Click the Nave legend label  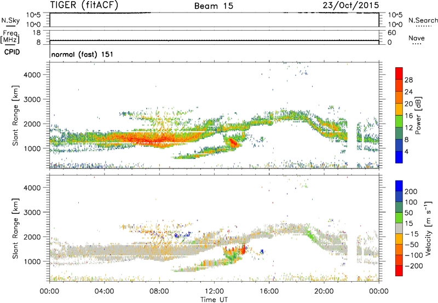[417, 38]
